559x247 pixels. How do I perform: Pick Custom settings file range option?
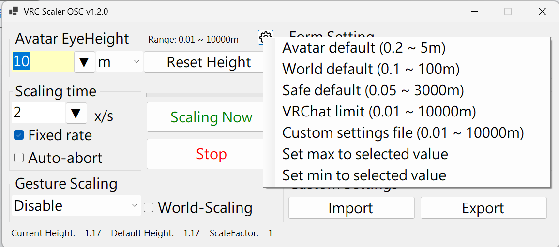pos(407,133)
